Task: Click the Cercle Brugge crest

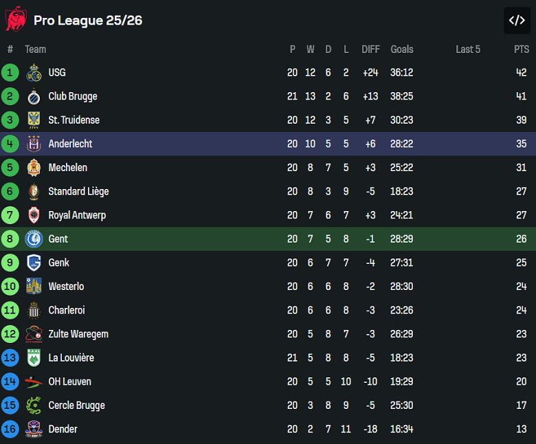Action: click(x=34, y=406)
